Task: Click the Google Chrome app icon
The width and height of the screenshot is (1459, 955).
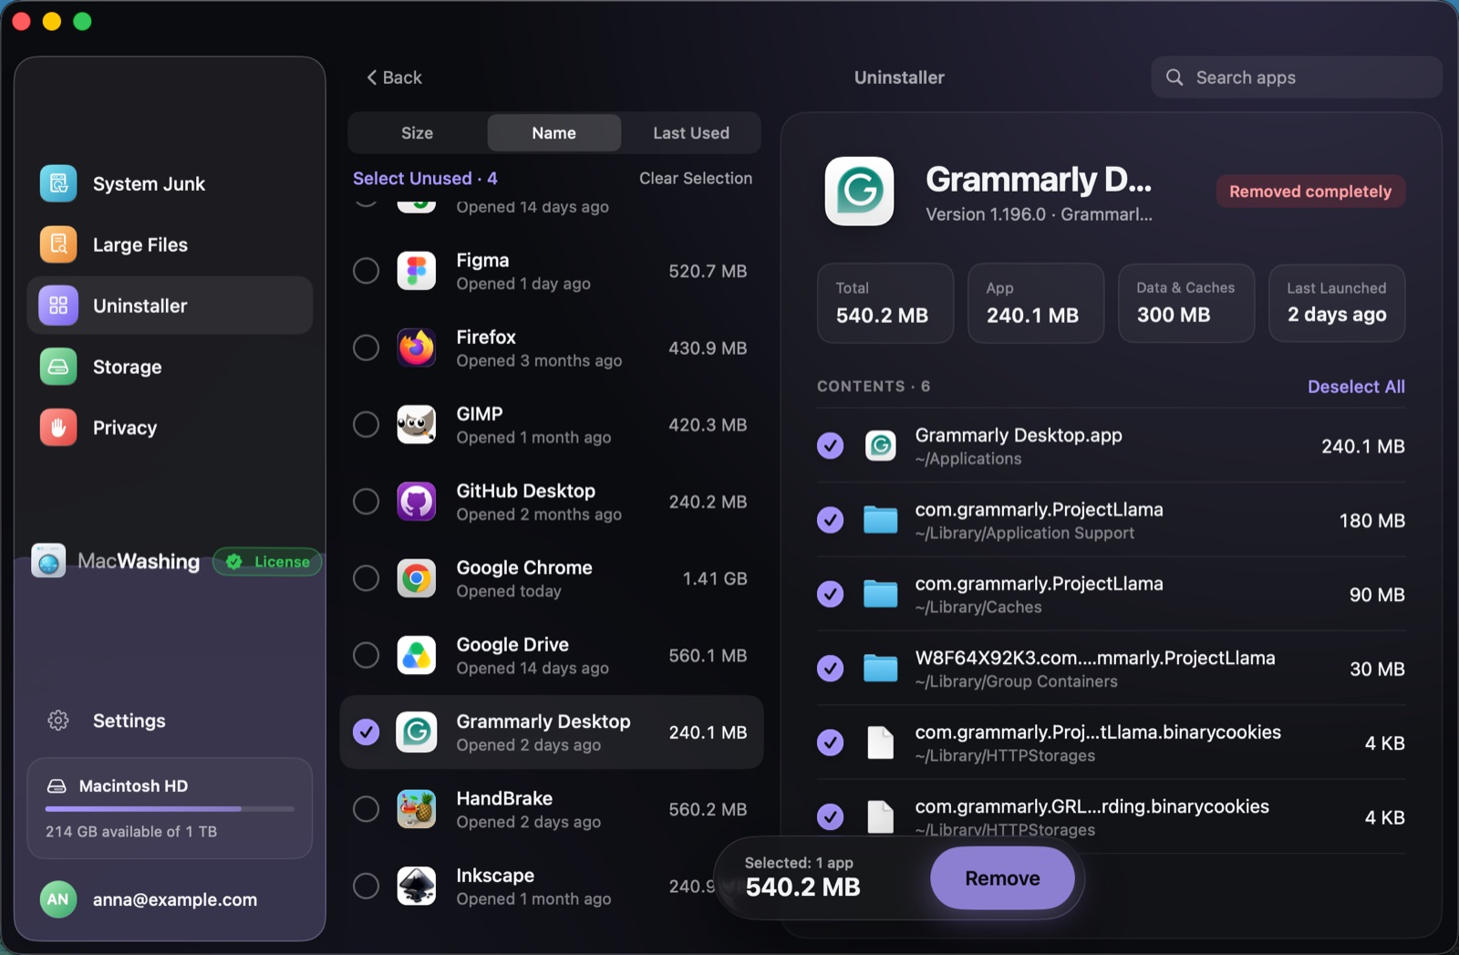Action: 417,578
